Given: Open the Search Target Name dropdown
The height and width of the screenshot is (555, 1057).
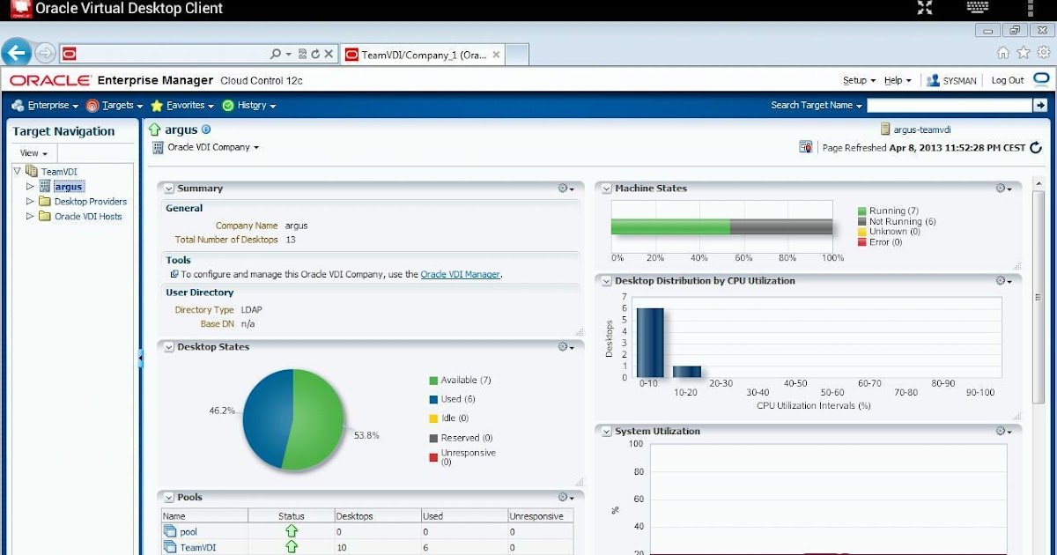Looking at the screenshot, I should coord(817,105).
